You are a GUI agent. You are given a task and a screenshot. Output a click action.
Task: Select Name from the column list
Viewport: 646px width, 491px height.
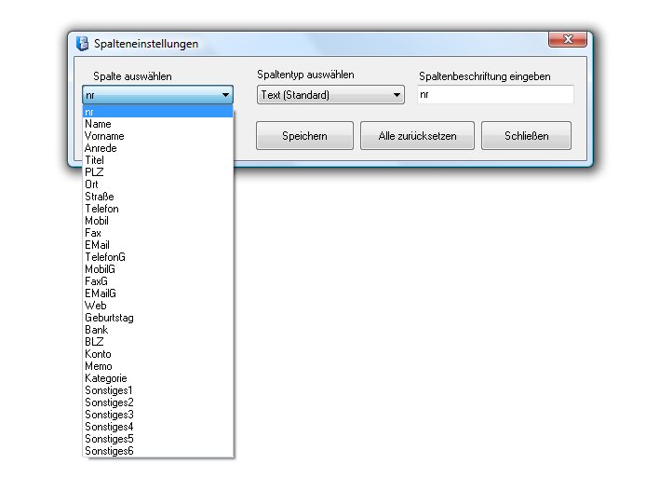(x=98, y=124)
